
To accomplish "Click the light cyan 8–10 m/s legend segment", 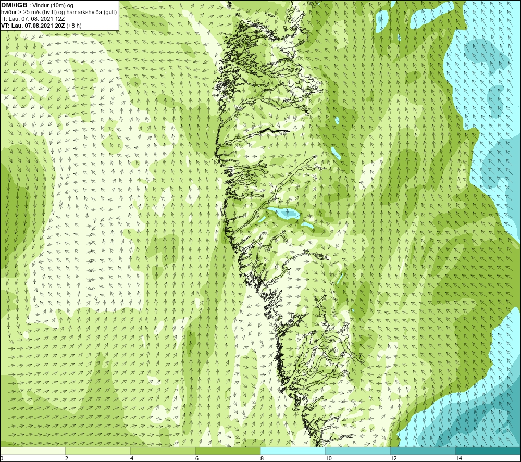I will [293, 451].
